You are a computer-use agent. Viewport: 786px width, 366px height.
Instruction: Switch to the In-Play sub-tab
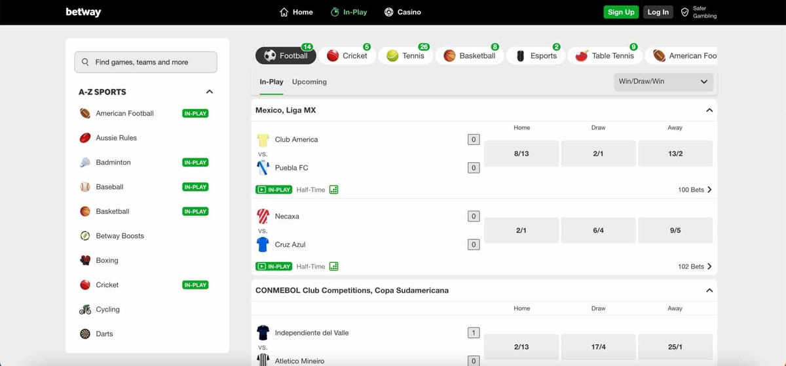pos(271,82)
